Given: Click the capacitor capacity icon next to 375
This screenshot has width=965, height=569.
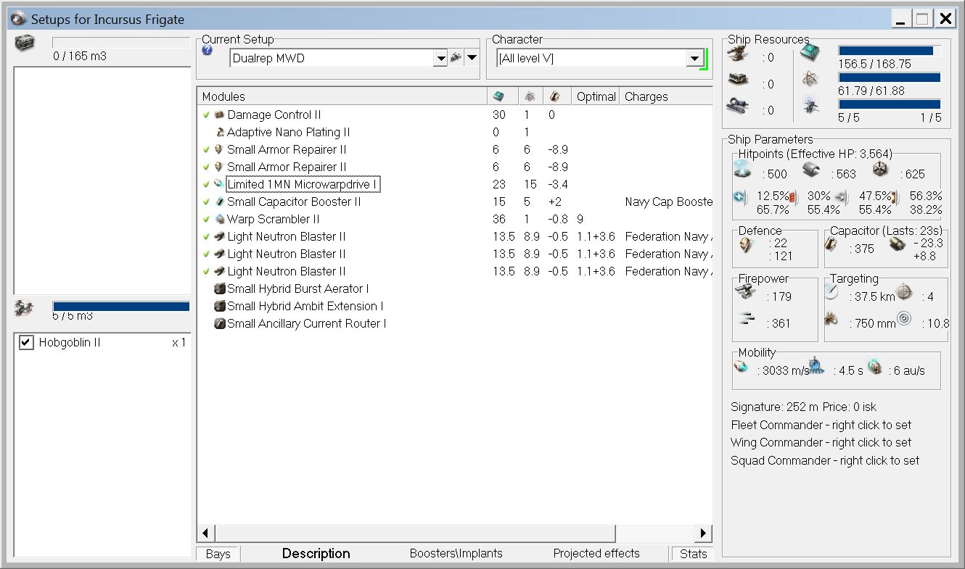Looking at the screenshot, I should point(831,246).
